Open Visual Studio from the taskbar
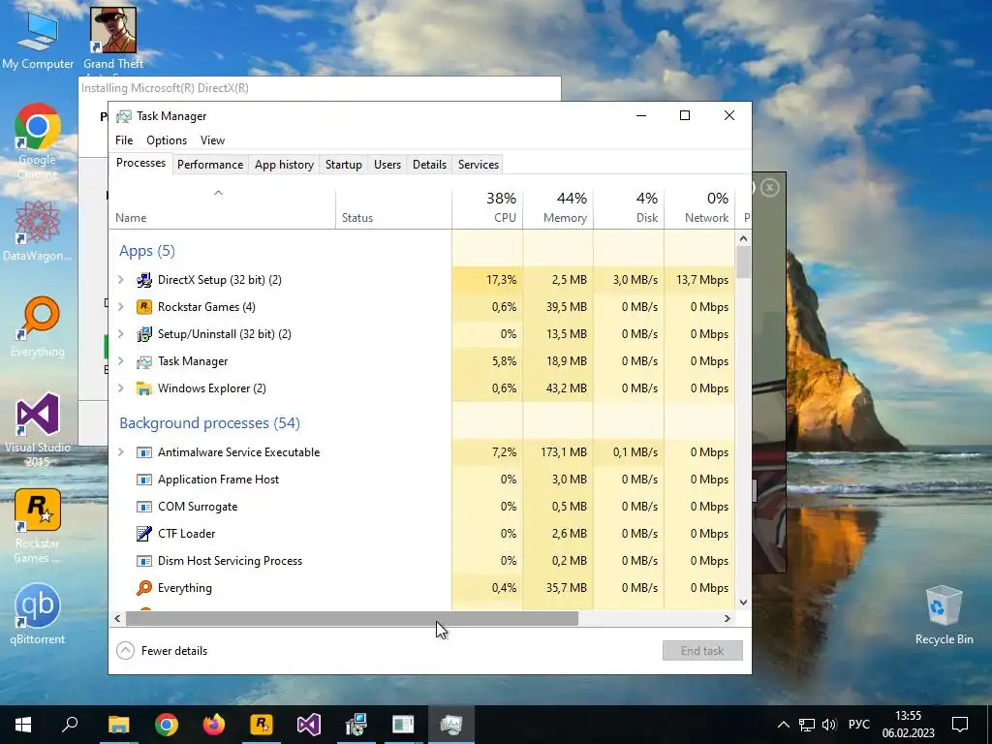The height and width of the screenshot is (744, 992). [x=309, y=725]
